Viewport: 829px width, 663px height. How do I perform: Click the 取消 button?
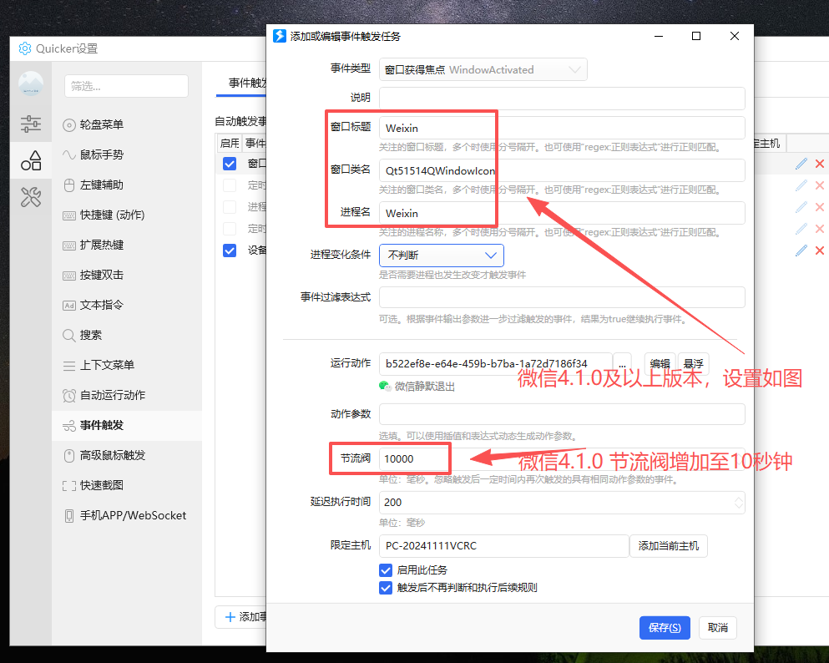point(717,628)
